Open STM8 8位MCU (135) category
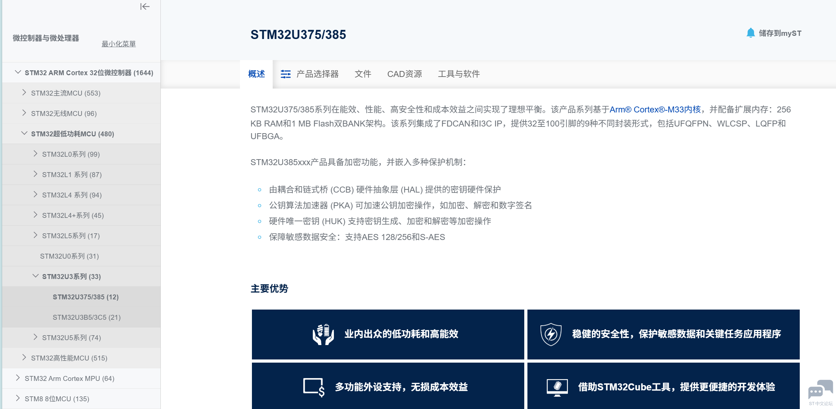This screenshot has height=409, width=836. pos(81,399)
